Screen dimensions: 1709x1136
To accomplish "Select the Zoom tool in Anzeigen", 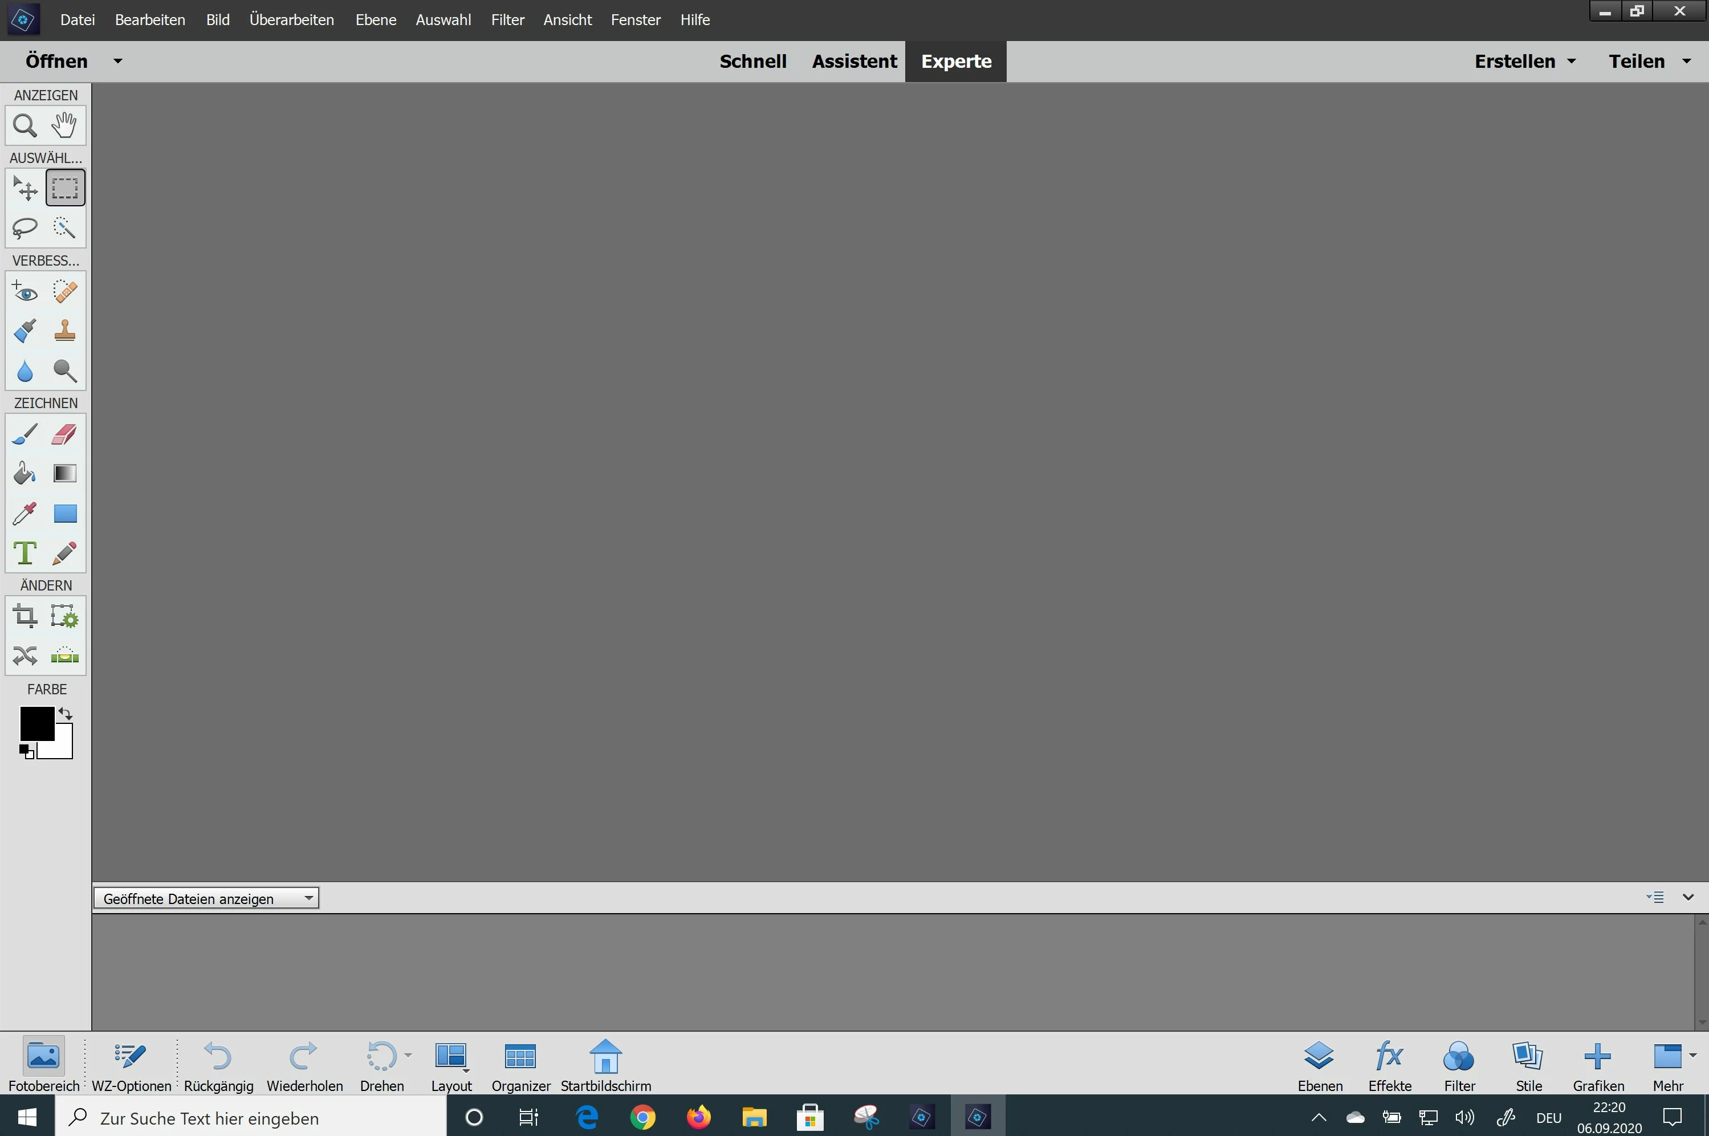I will 25,125.
